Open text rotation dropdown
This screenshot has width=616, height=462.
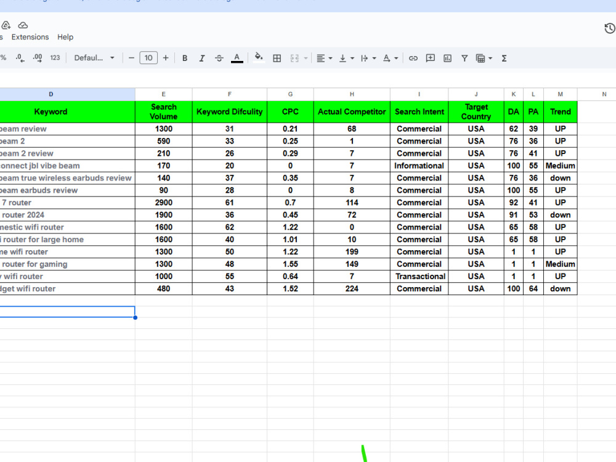(x=391, y=58)
